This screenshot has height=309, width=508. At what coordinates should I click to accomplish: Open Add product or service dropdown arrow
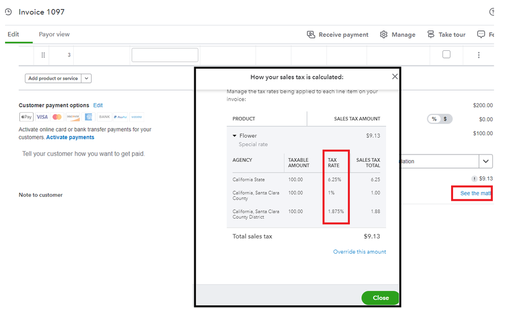click(86, 78)
